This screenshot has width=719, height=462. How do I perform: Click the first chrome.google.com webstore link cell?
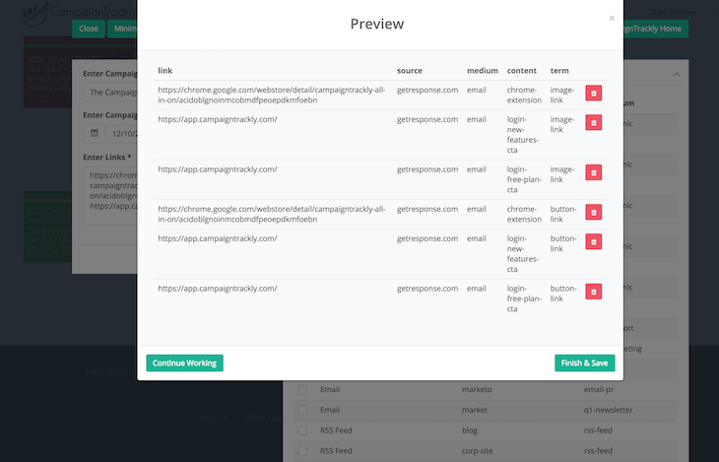pos(272,95)
